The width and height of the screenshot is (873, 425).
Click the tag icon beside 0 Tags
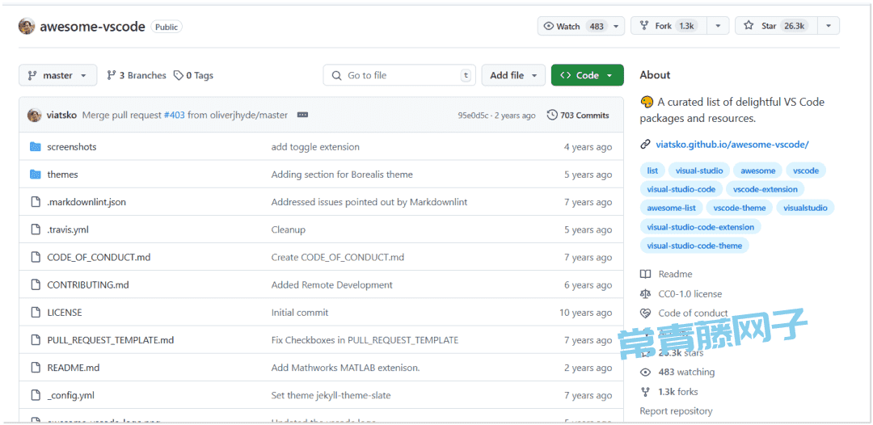(178, 75)
